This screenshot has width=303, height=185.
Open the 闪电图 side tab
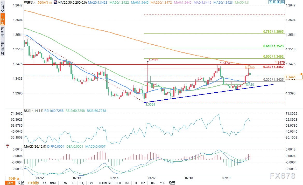tap(2, 32)
